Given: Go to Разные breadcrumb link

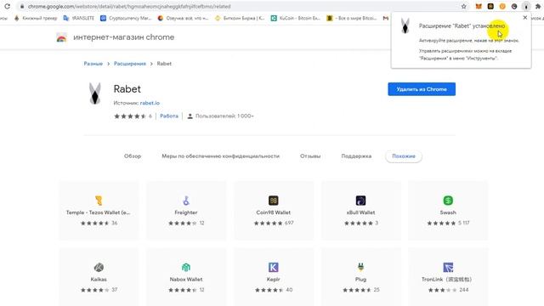Looking at the screenshot, I should click(93, 64).
